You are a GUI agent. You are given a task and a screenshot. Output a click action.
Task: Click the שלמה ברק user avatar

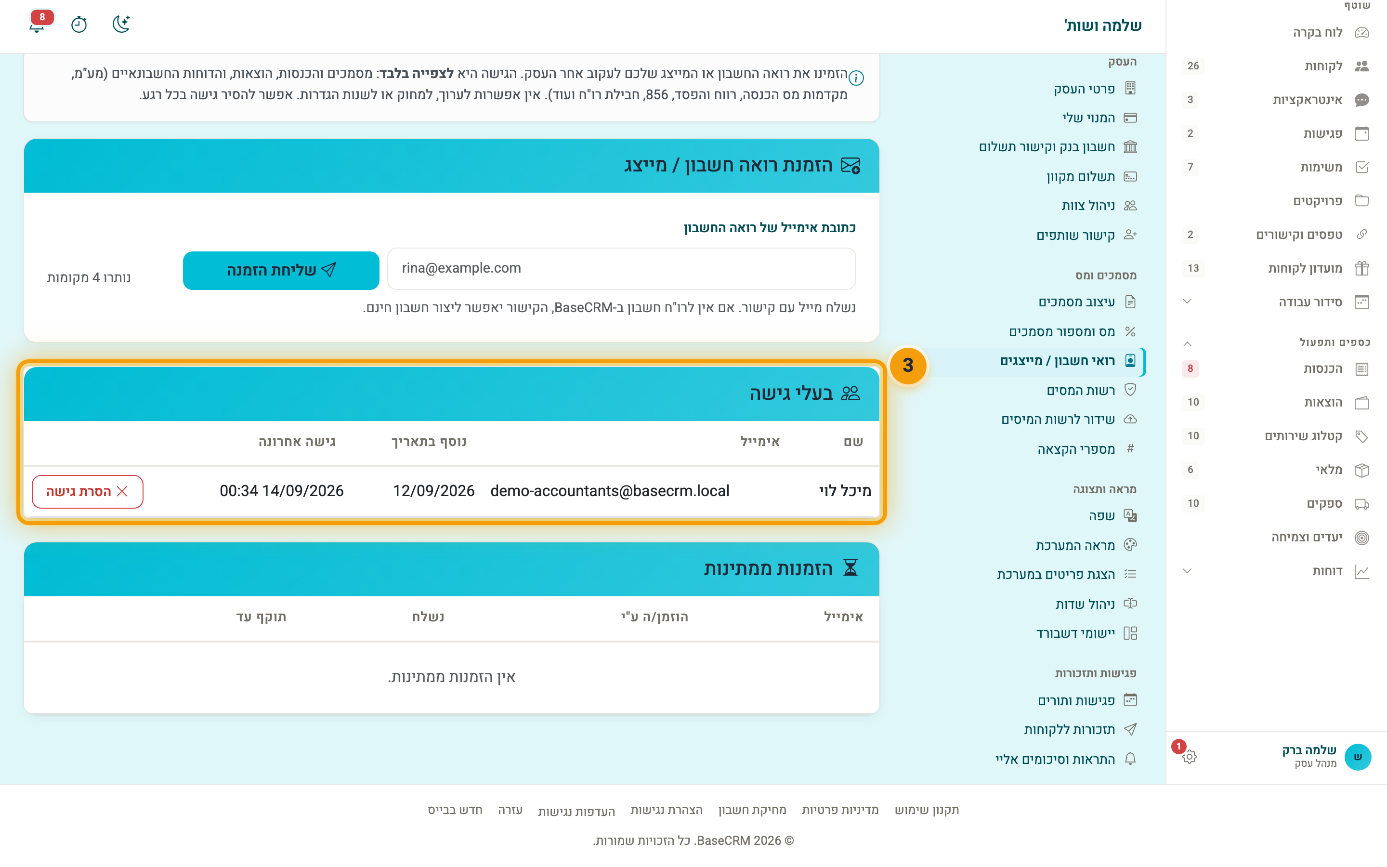[x=1357, y=756]
